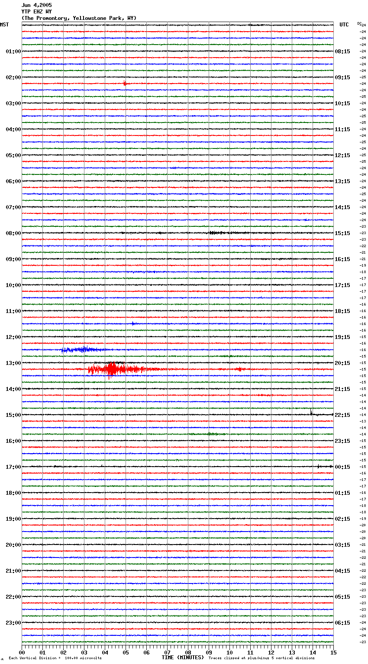Click the small red spike near 02:00 row
Viewport: 368px width, 664px height.
point(125,83)
